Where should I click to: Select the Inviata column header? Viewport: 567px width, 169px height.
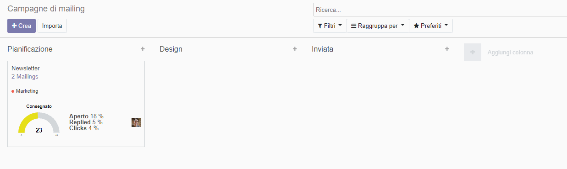[x=322, y=49]
